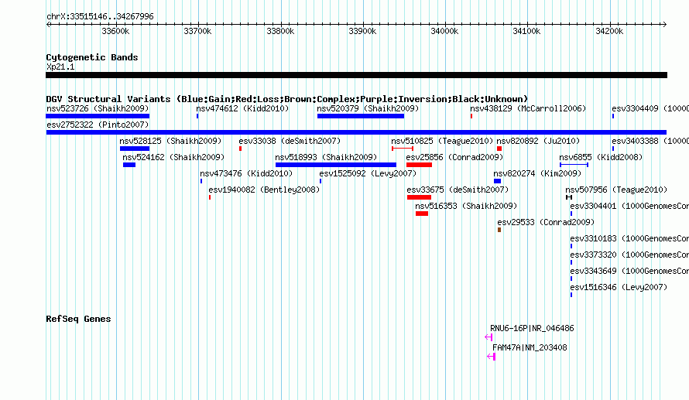Screen dimensions: 689x400
Task: Open variant nsv518993 (Shaikh2009) label
Action: (326, 157)
